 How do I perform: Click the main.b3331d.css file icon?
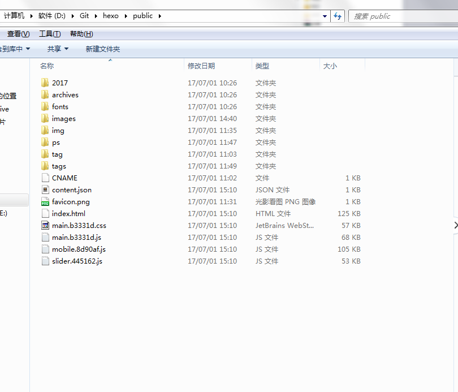pos(45,226)
